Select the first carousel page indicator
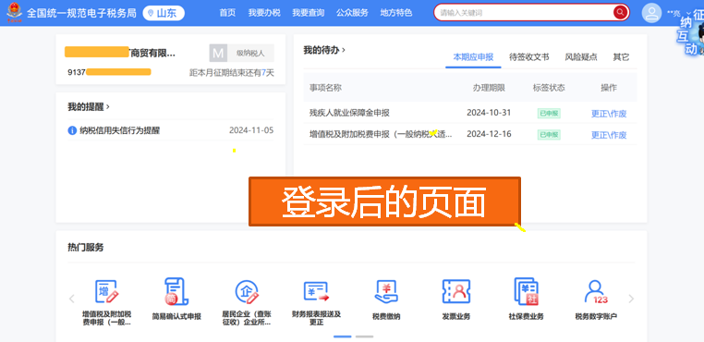Screen dimensions: 704x342 tap(343, 336)
